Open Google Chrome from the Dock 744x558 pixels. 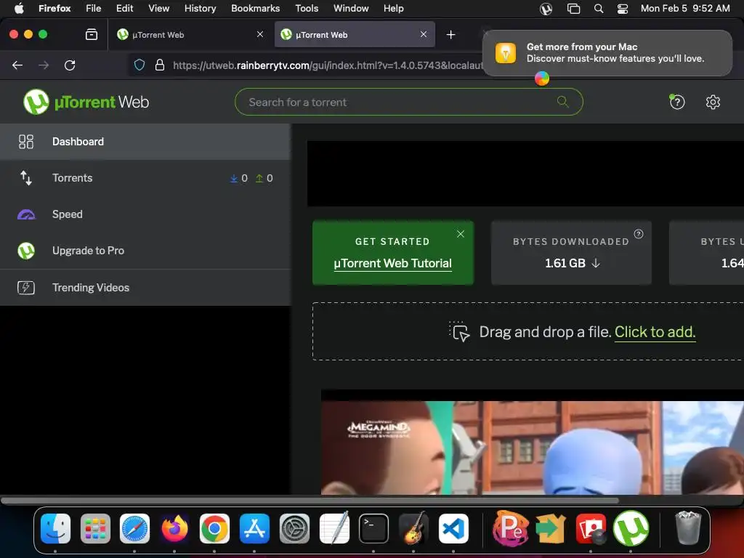[x=214, y=528]
